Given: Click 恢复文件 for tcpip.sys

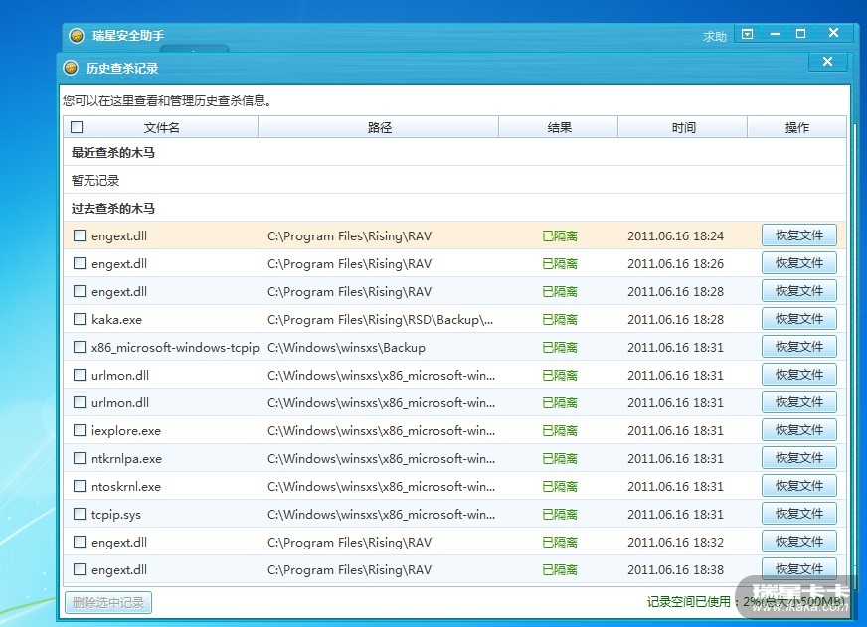Looking at the screenshot, I should [x=798, y=514].
